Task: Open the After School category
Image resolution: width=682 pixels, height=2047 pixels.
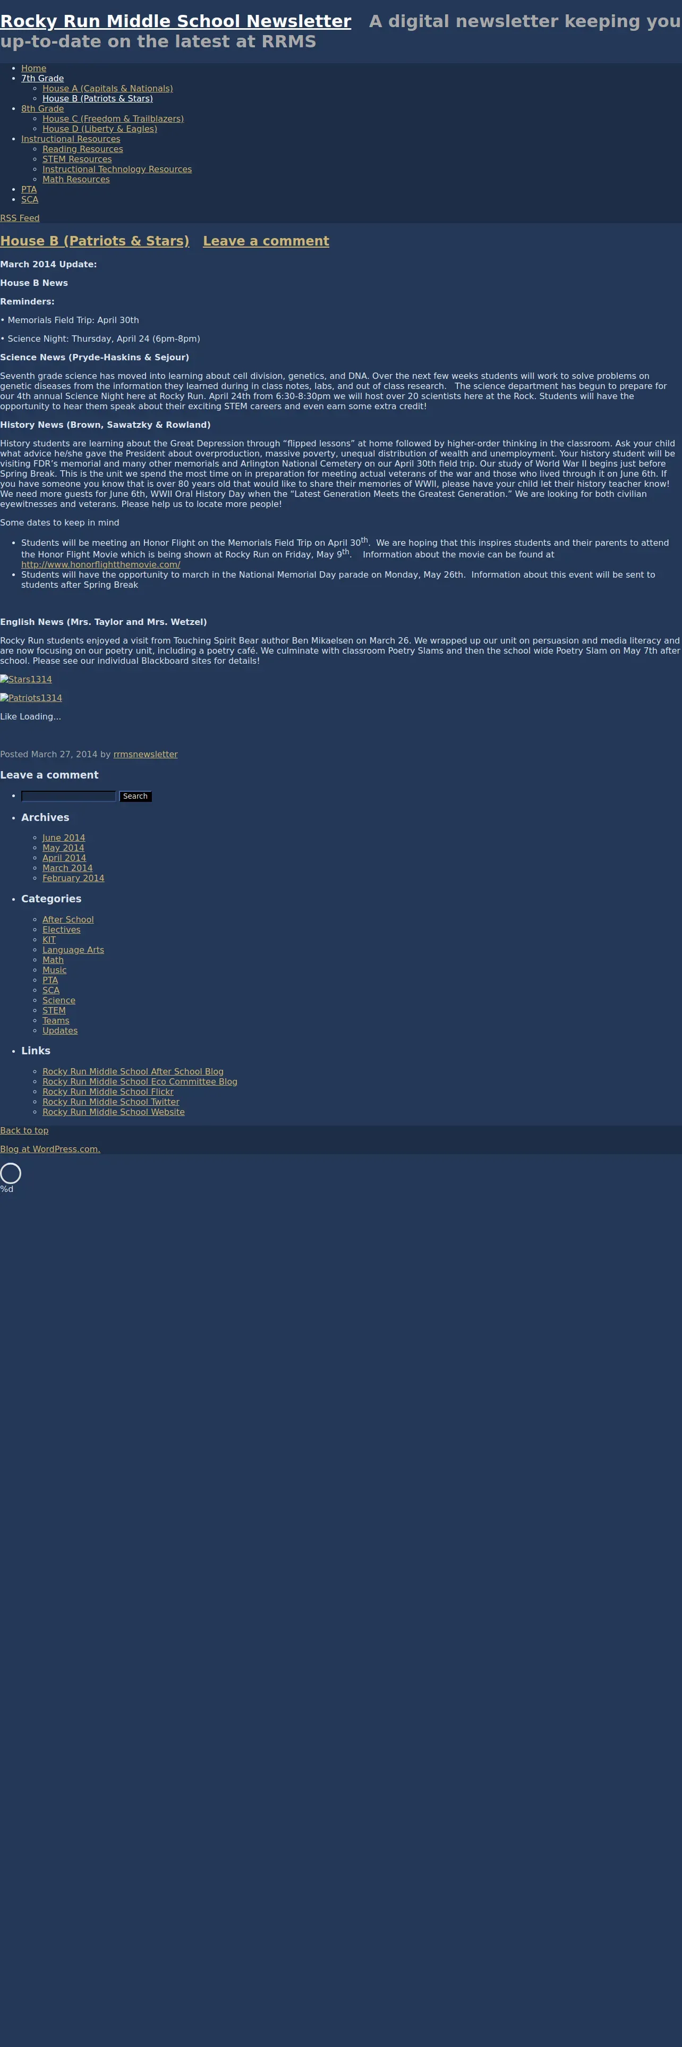Action: pos(69,920)
